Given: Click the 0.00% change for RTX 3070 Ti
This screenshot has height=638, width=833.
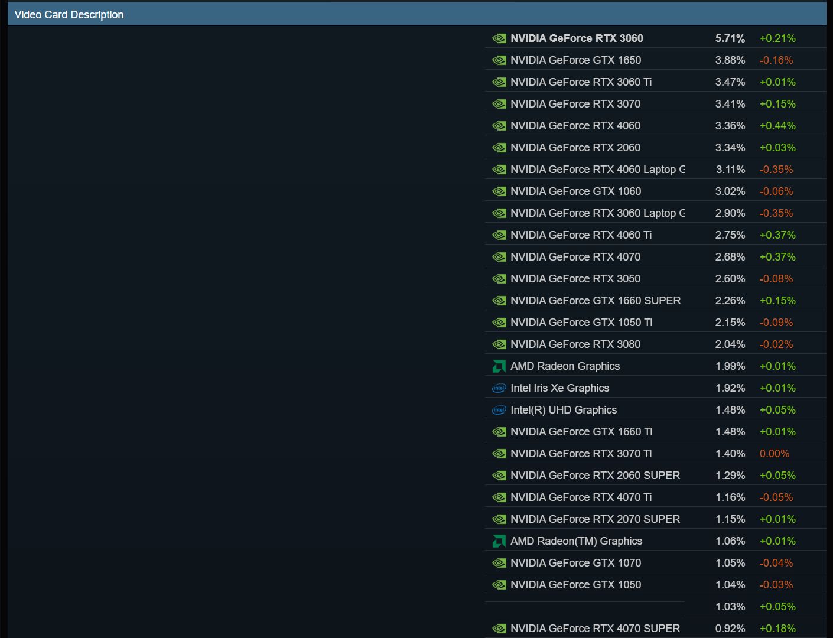Looking at the screenshot, I should (x=775, y=454).
